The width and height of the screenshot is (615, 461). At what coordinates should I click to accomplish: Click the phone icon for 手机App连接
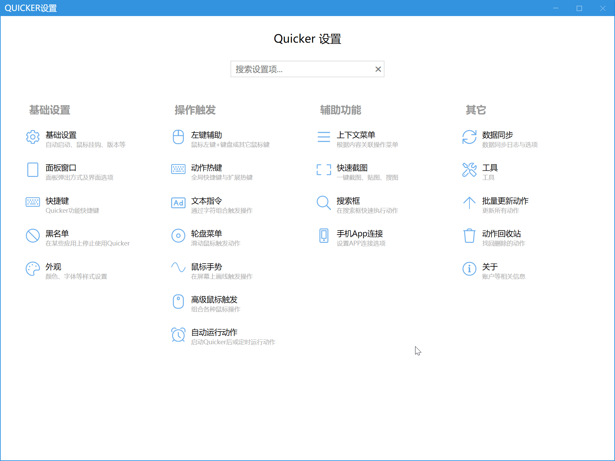324,236
